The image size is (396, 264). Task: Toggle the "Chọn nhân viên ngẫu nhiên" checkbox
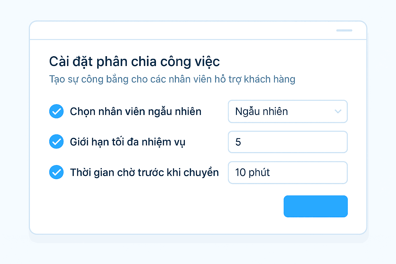click(56, 111)
